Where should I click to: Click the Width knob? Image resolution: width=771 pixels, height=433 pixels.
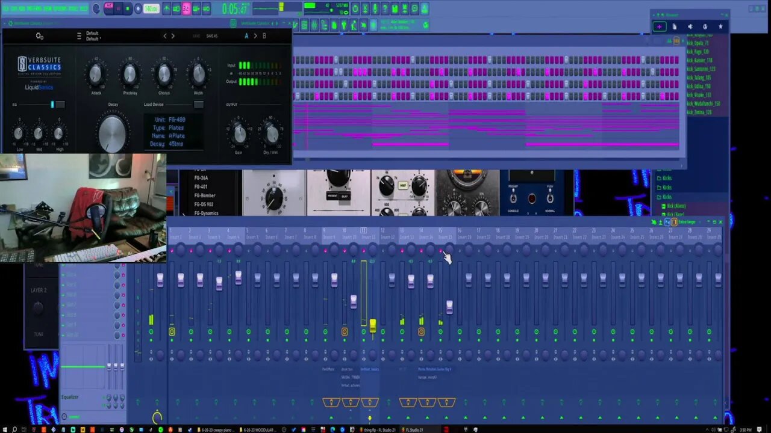[198, 75]
